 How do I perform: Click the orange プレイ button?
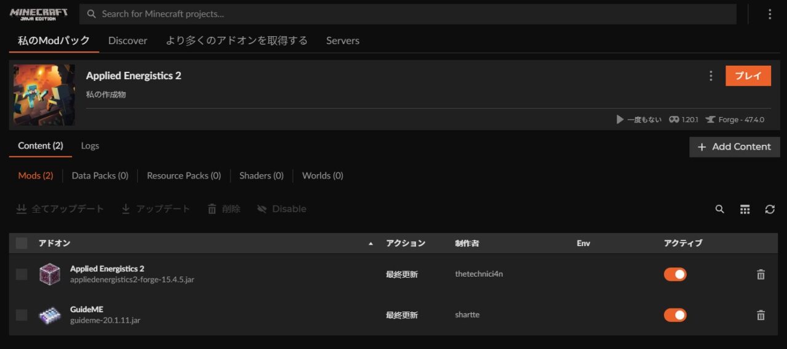pos(748,76)
